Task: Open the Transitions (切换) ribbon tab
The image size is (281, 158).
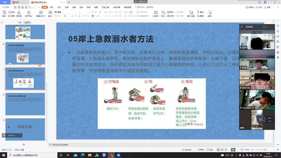Action: 67,7
